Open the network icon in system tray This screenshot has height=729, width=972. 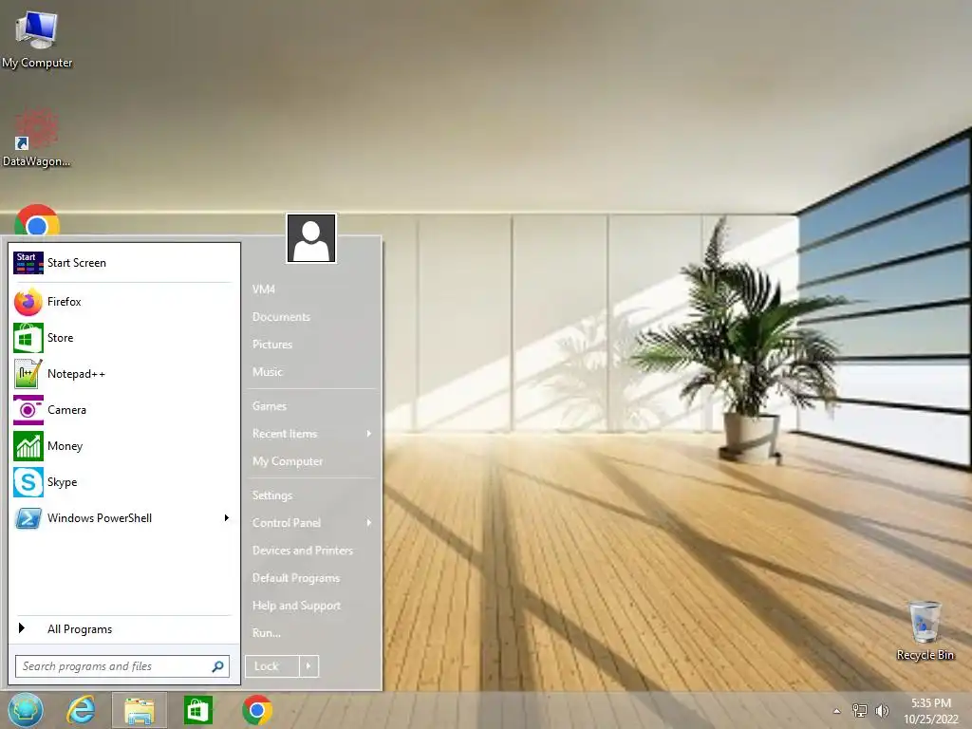click(x=859, y=710)
